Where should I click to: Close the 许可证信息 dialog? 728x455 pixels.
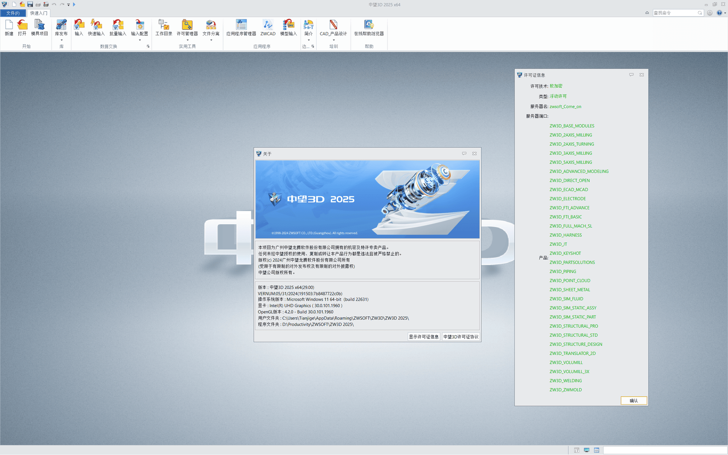tap(642, 75)
